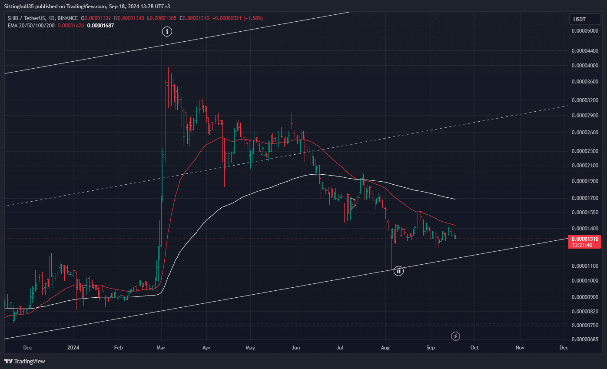This screenshot has width=607, height=369.
Task: Click the 0.00001900 price axis label
Action: (x=586, y=181)
